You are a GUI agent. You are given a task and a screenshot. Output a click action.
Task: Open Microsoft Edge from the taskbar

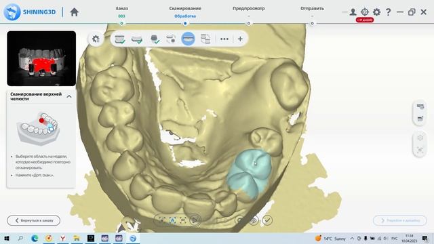(x=35, y=238)
